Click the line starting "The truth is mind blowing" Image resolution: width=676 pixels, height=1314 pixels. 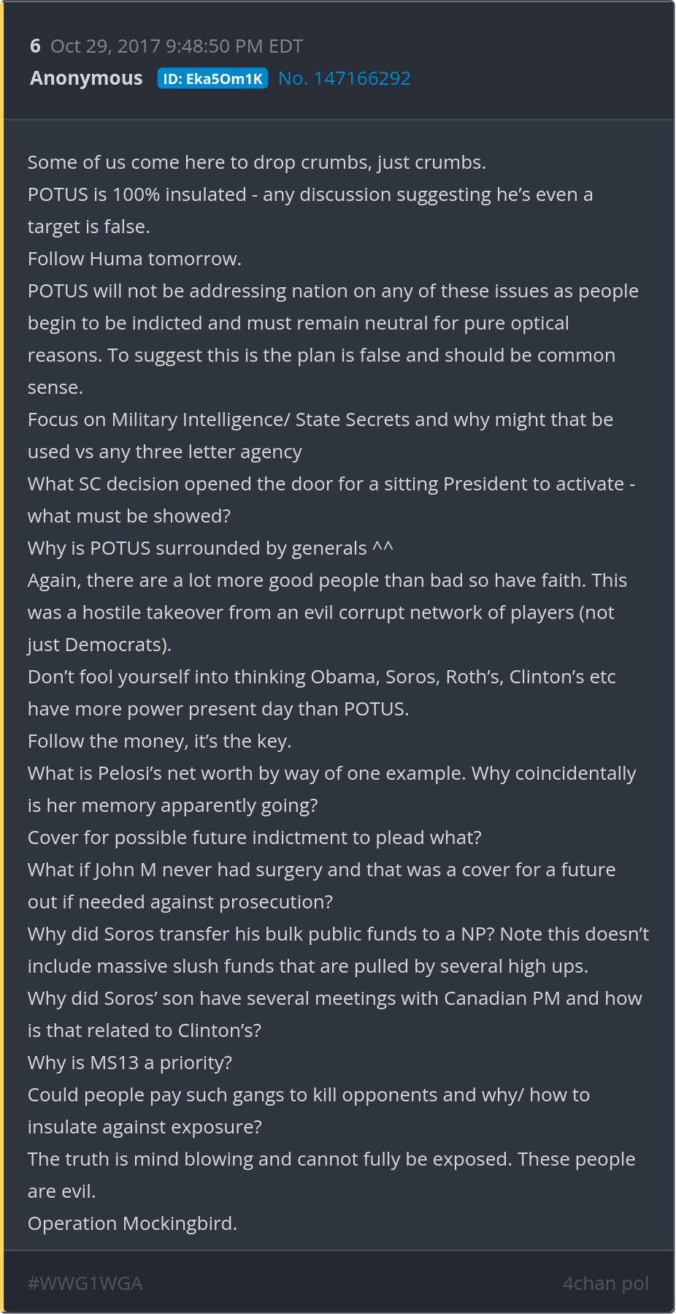tap(331, 1159)
